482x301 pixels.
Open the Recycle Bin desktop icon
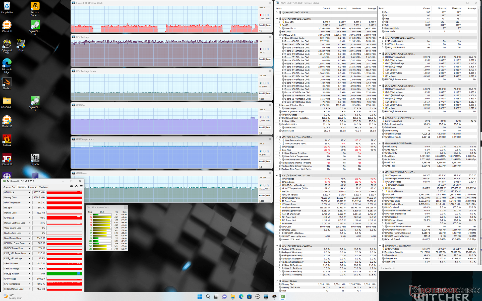[7, 8]
